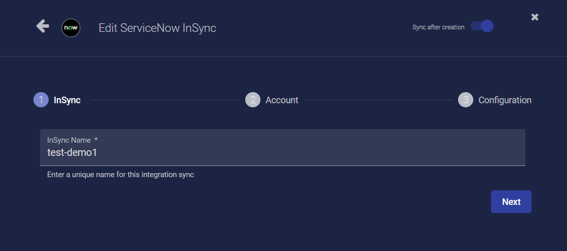Click the divider line under the header
This screenshot has height=251, width=567.
283,56
